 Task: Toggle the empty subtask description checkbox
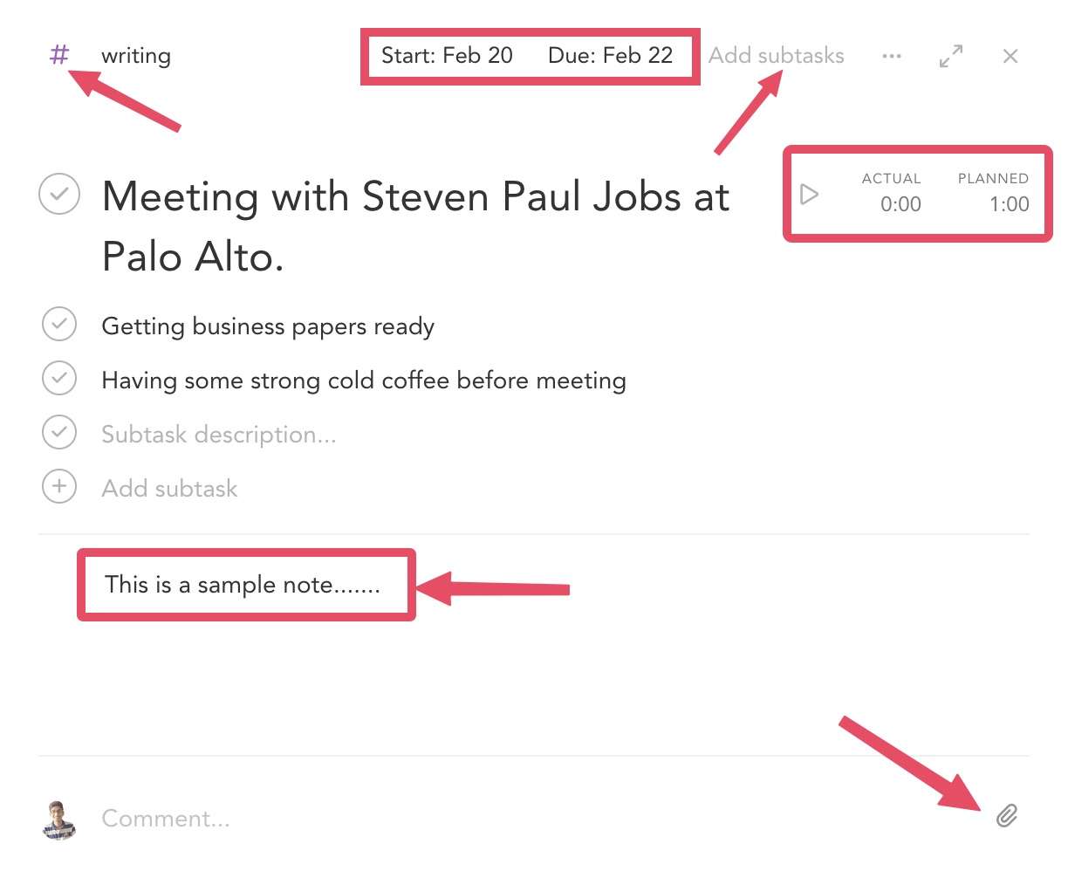point(59,433)
